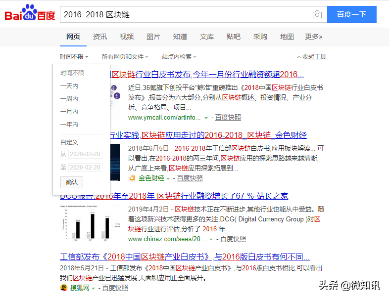Select 一周内 time range
Screen dimensions: 389x299
[x=69, y=98]
